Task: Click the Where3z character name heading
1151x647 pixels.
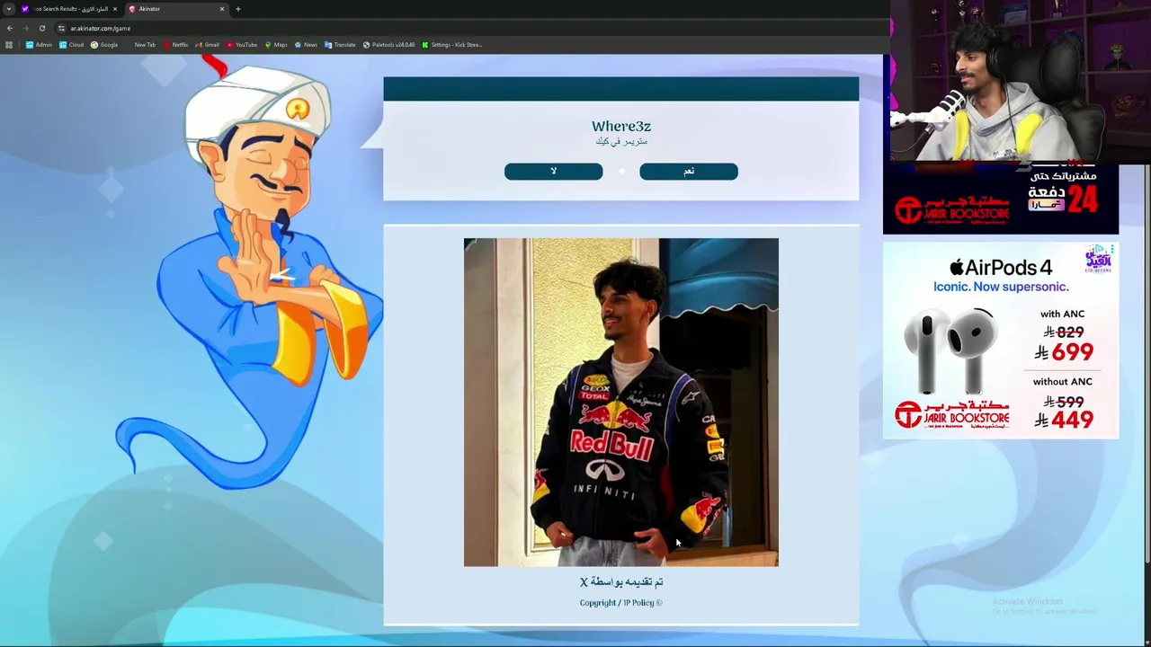Action: tap(621, 127)
